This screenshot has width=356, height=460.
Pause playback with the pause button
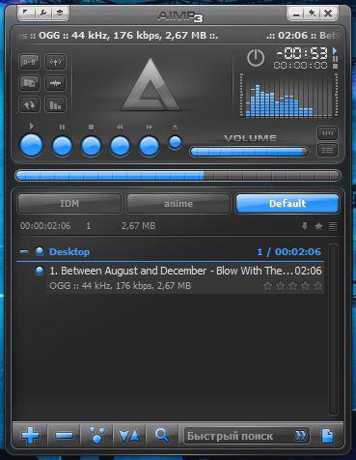[62, 146]
